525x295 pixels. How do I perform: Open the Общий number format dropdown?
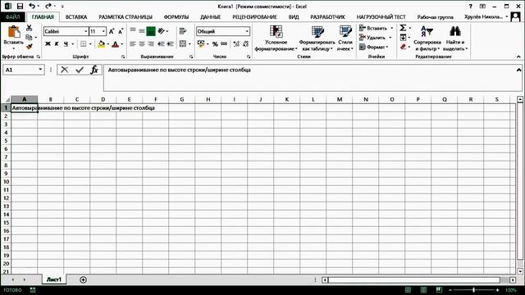click(x=247, y=31)
